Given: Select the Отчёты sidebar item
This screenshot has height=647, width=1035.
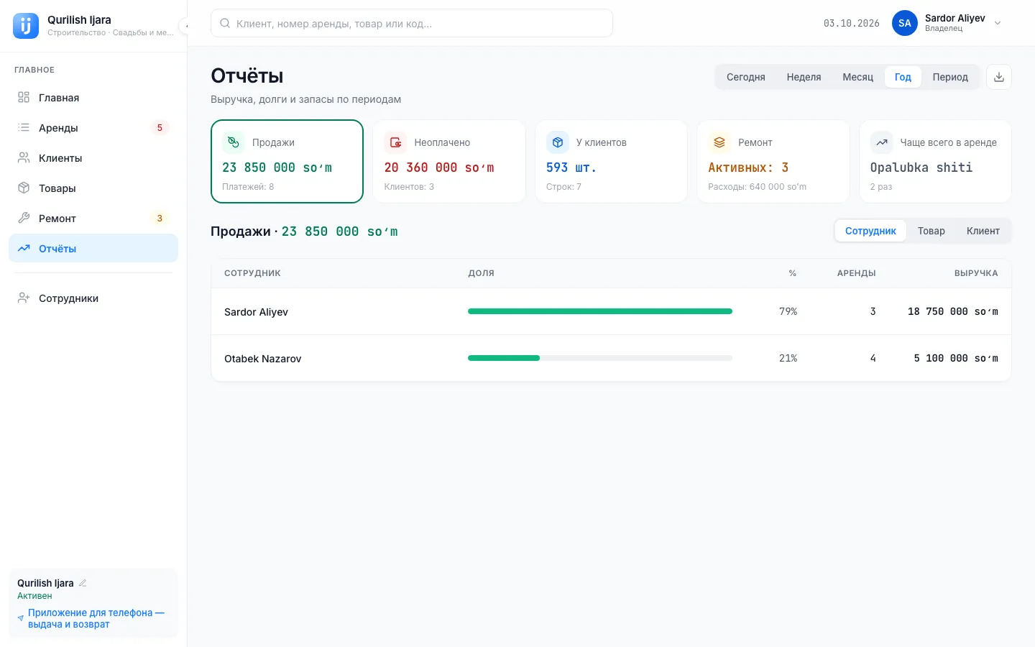Looking at the screenshot, I should 93,248.
